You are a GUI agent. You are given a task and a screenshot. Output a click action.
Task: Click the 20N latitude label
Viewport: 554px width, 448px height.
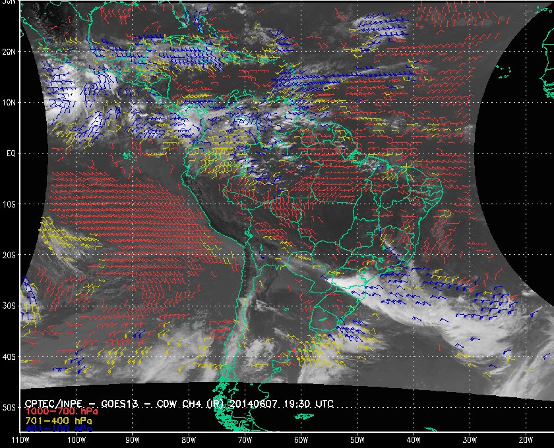pyautogui.click(x=9, y=51)
